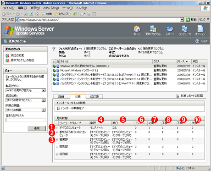Open the ヘルプ(H) menu

(x=81, y=8)
